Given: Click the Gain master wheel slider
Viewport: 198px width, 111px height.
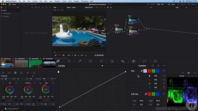Looking at the screenshot, I should pos(46,100).
